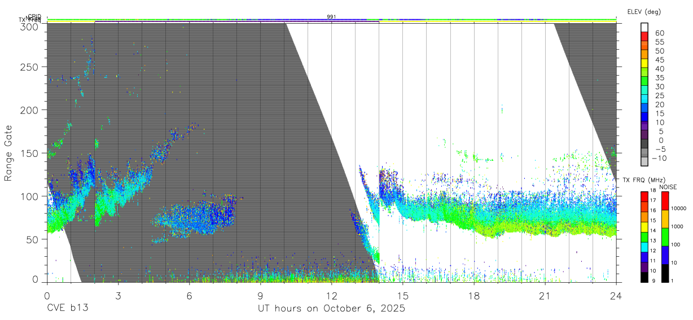
Task: Click the 15 tick on UT hours axis
Action: 402,296
